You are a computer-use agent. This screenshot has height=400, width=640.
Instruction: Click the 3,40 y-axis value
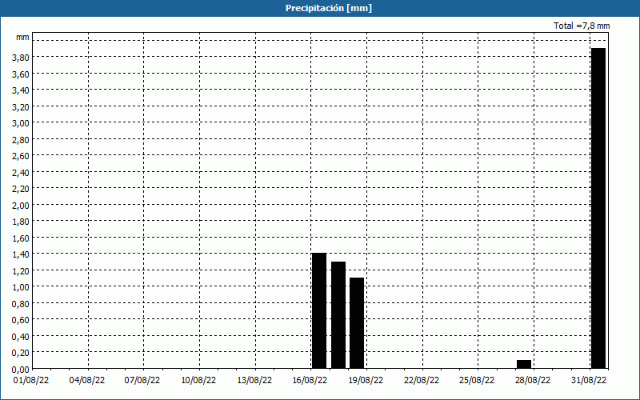point(21,90)
